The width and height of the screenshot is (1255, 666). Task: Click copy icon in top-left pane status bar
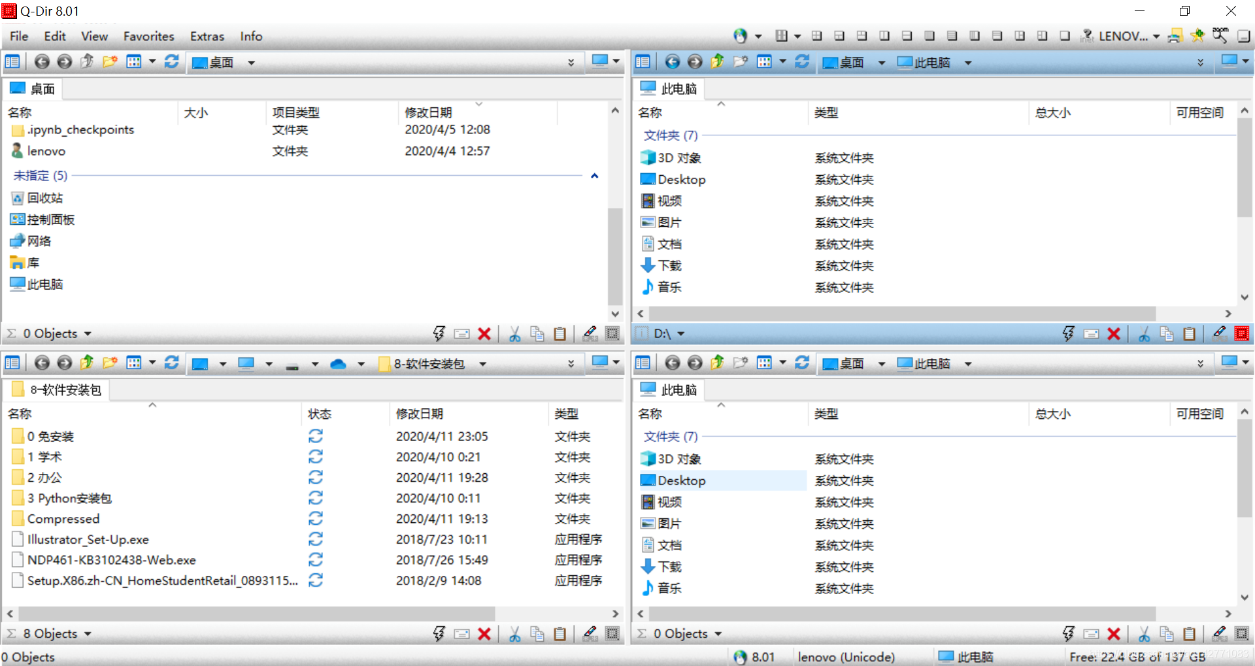[537, 334]
